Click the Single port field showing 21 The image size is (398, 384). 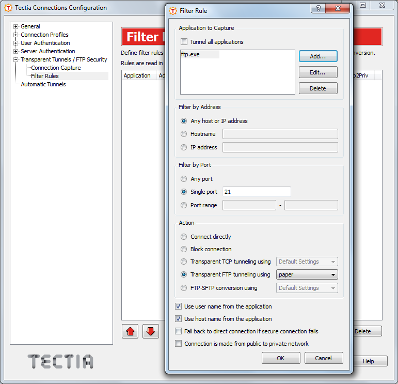click(x=257, y=192)
